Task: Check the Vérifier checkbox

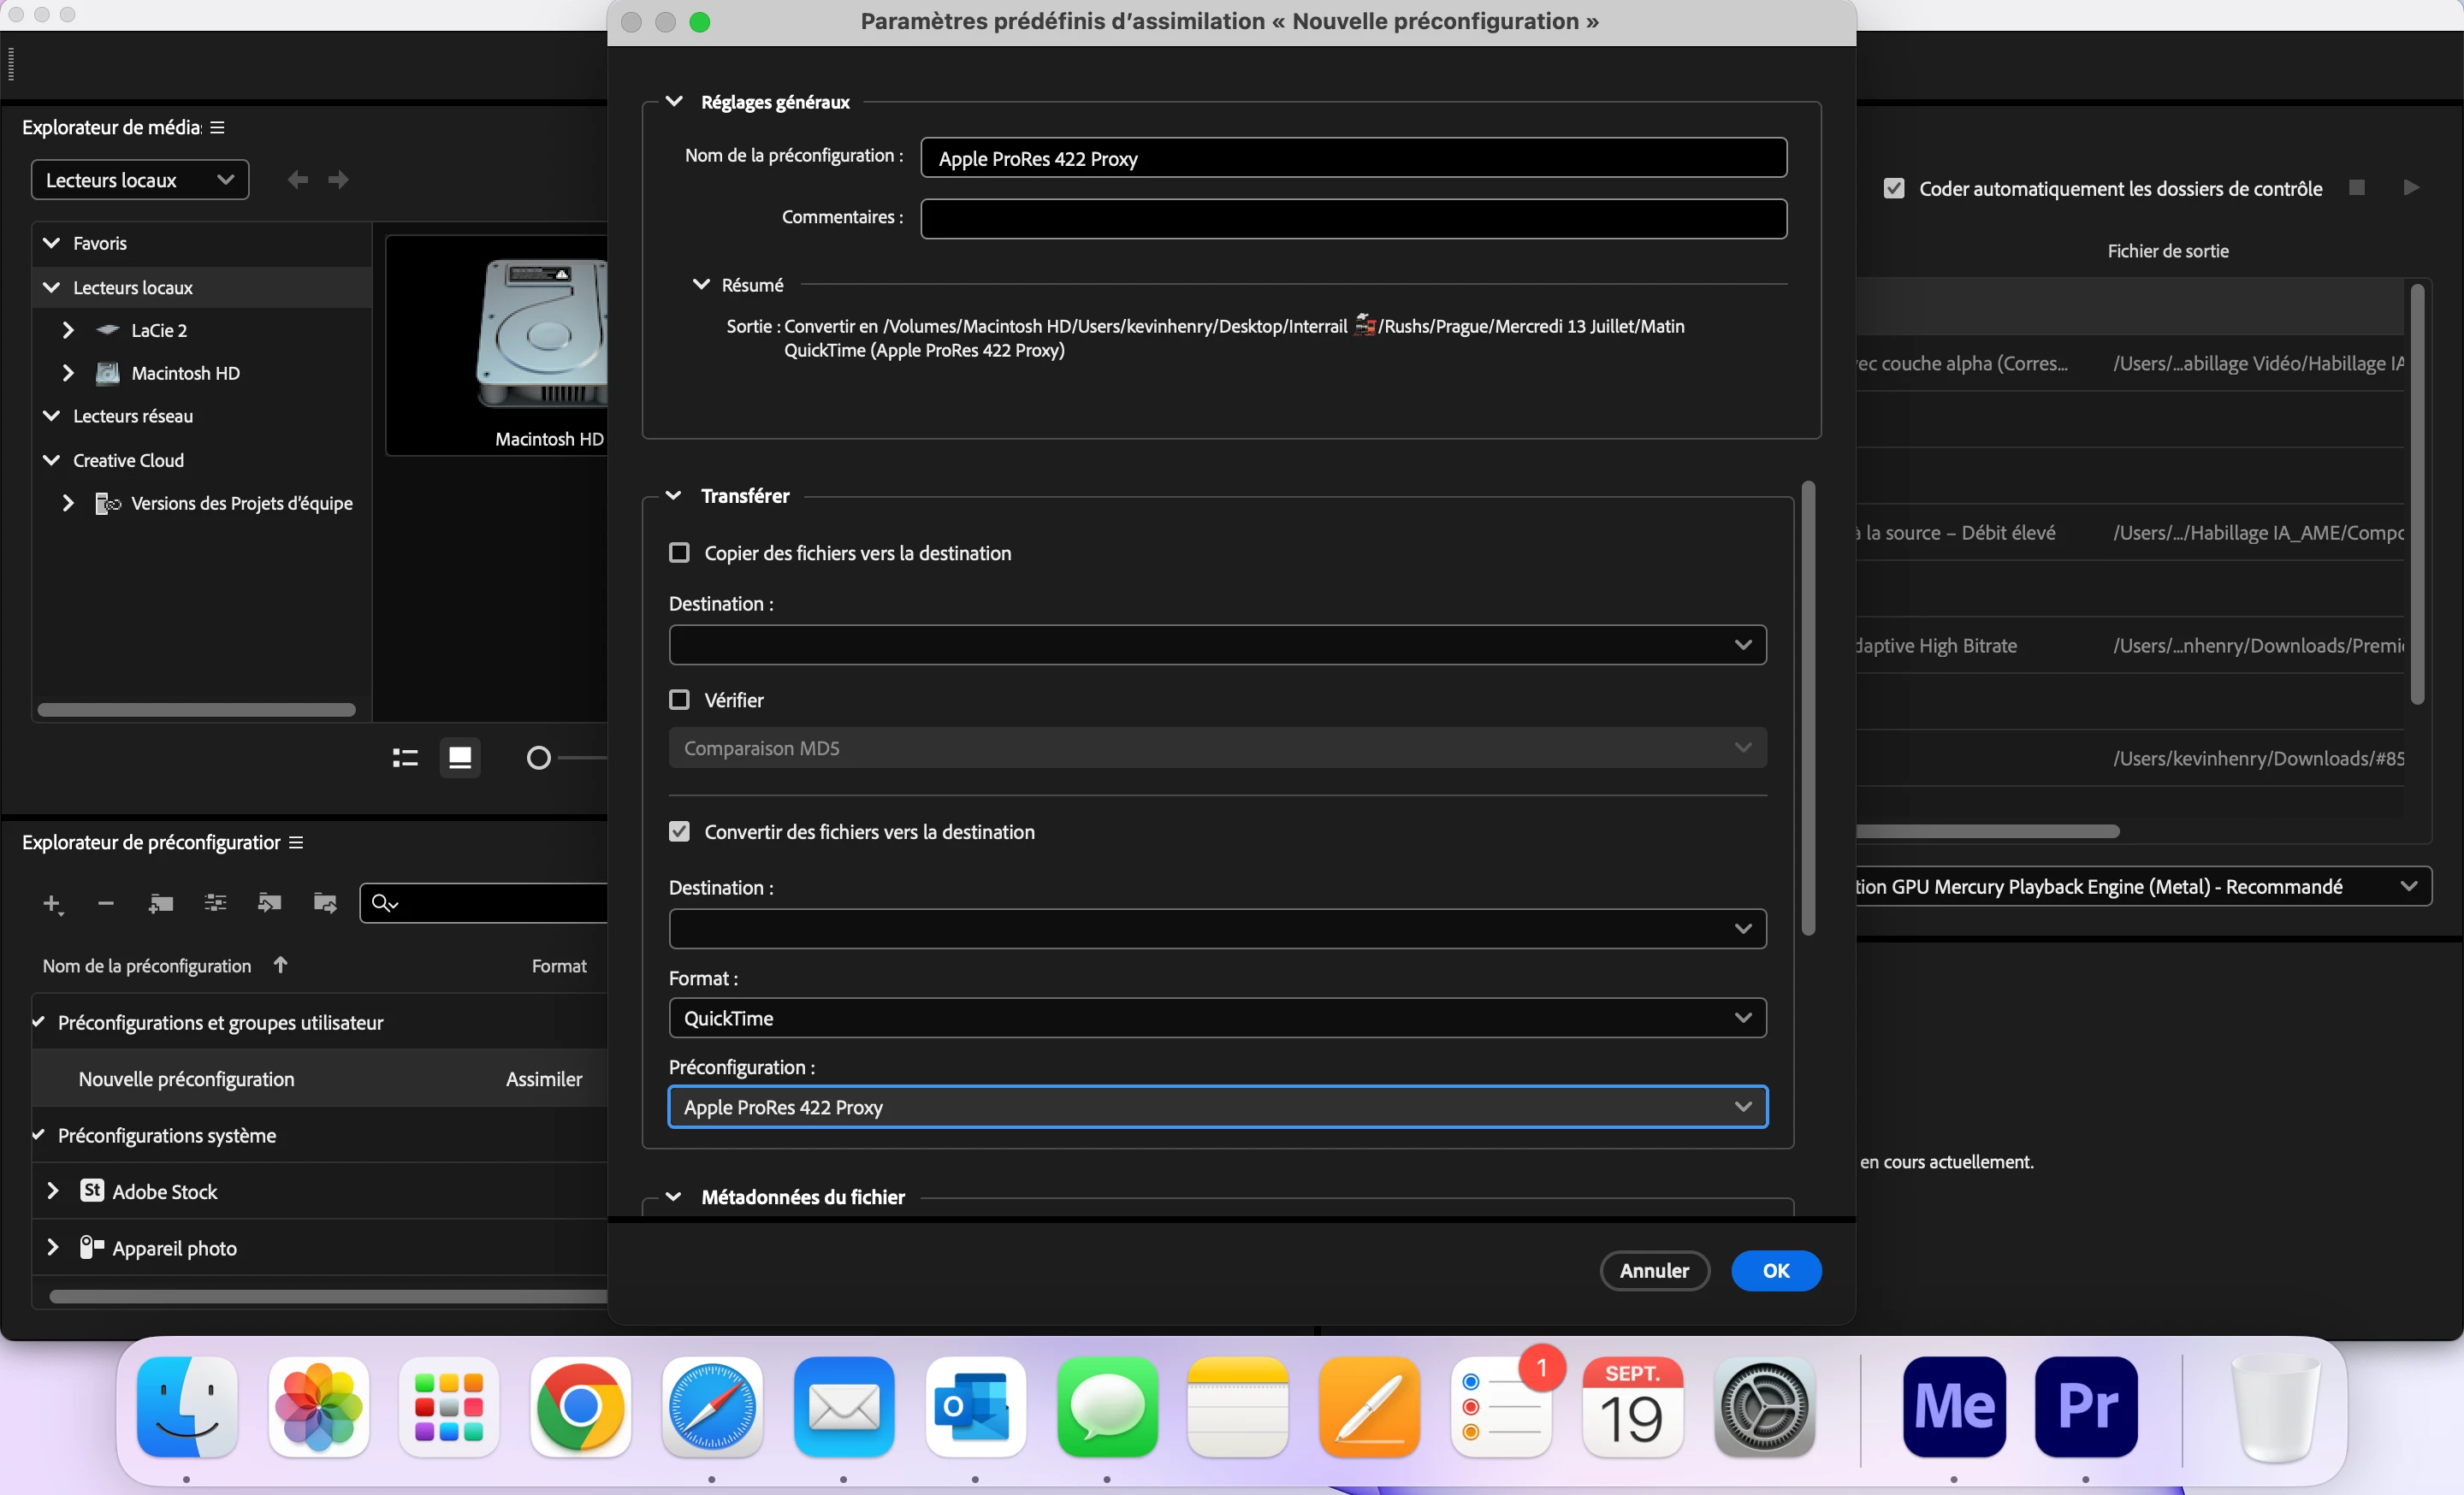Action: [679, 700]
